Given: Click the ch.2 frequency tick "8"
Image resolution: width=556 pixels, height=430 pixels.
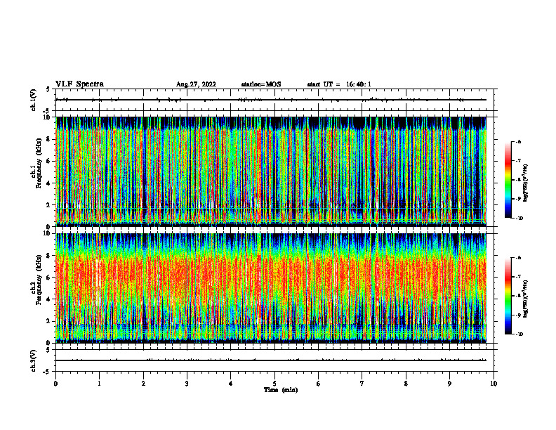Looking at the screenshot, I should [47, 256].
